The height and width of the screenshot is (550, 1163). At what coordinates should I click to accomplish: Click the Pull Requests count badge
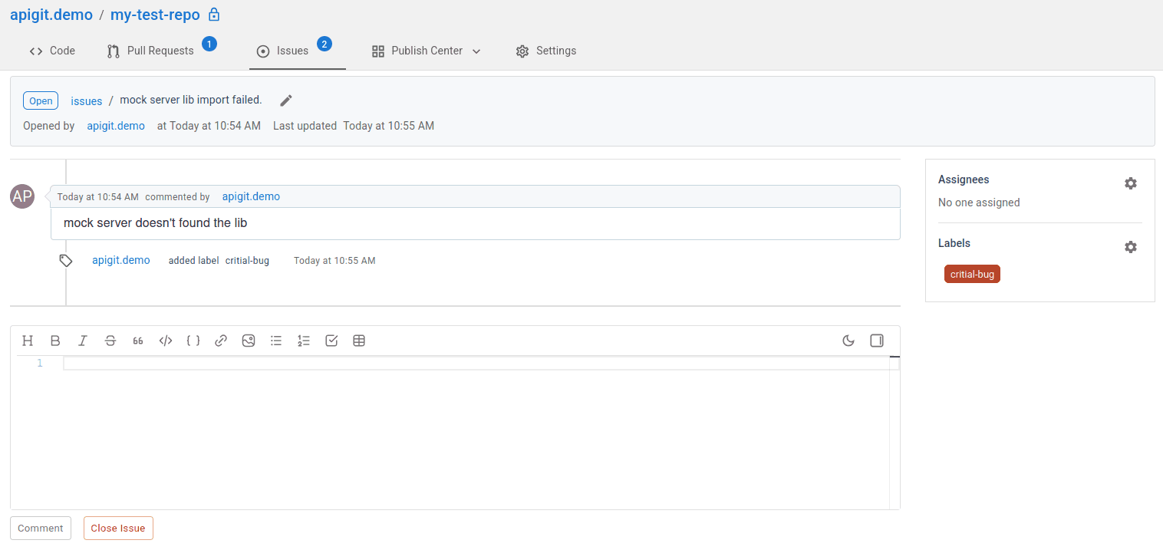point(209,44)
